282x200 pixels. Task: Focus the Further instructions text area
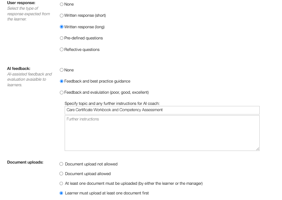162,133
